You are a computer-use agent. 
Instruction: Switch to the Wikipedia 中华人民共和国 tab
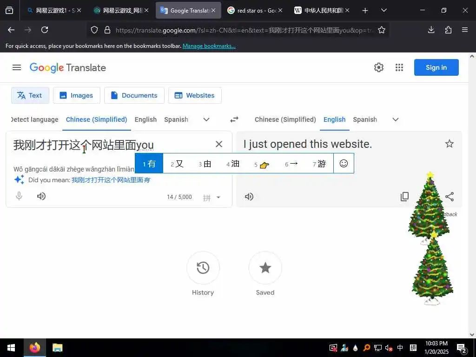coord(322,10)
